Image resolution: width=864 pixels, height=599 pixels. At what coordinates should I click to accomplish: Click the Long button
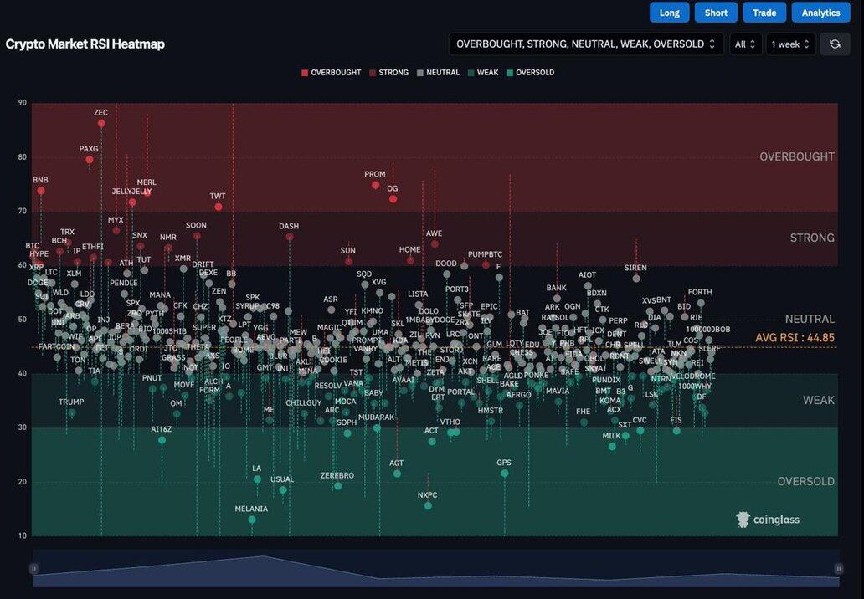pos(669,13)
